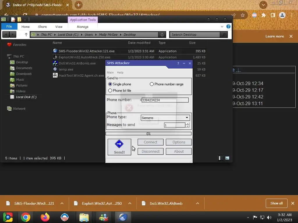This screenshot has height=223, width=298.
Task: Open the Options button in SMS Attacker
Action: point(179,142)
